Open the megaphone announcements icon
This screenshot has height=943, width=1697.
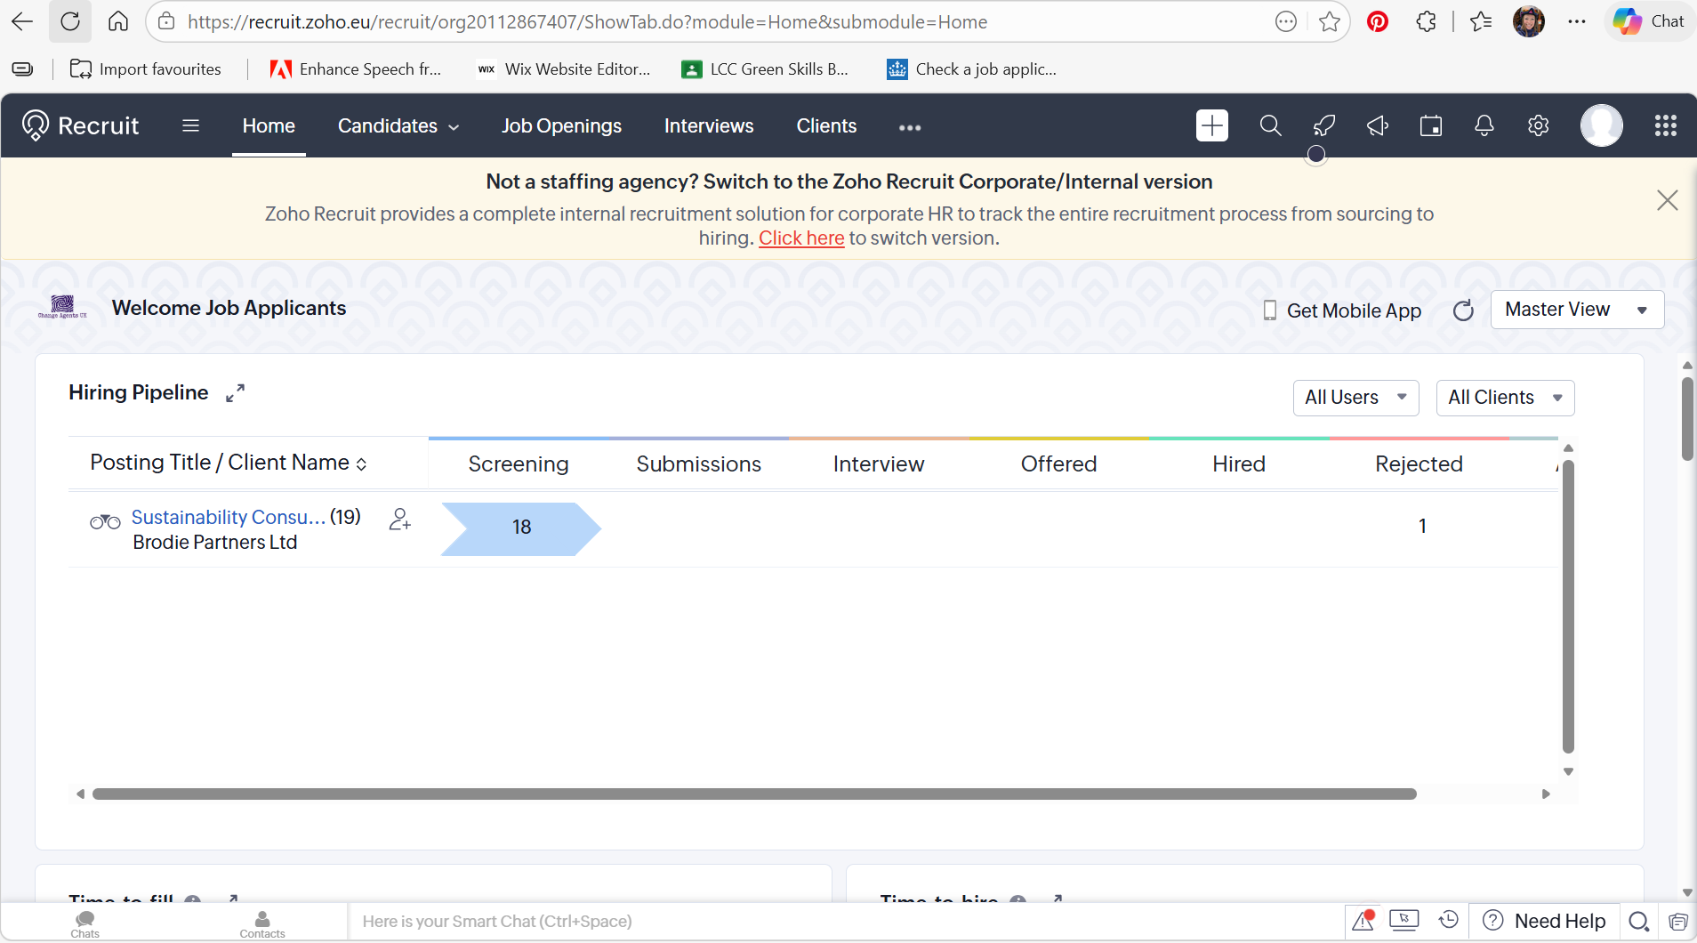(1377, 125)
